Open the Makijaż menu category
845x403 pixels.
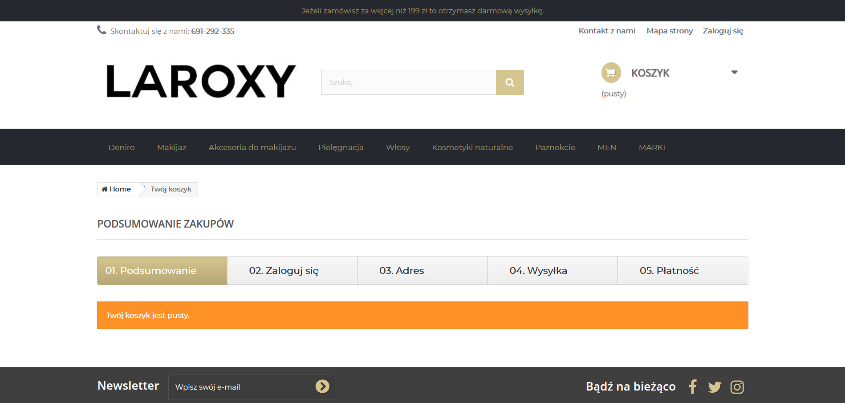pos(172,147)
